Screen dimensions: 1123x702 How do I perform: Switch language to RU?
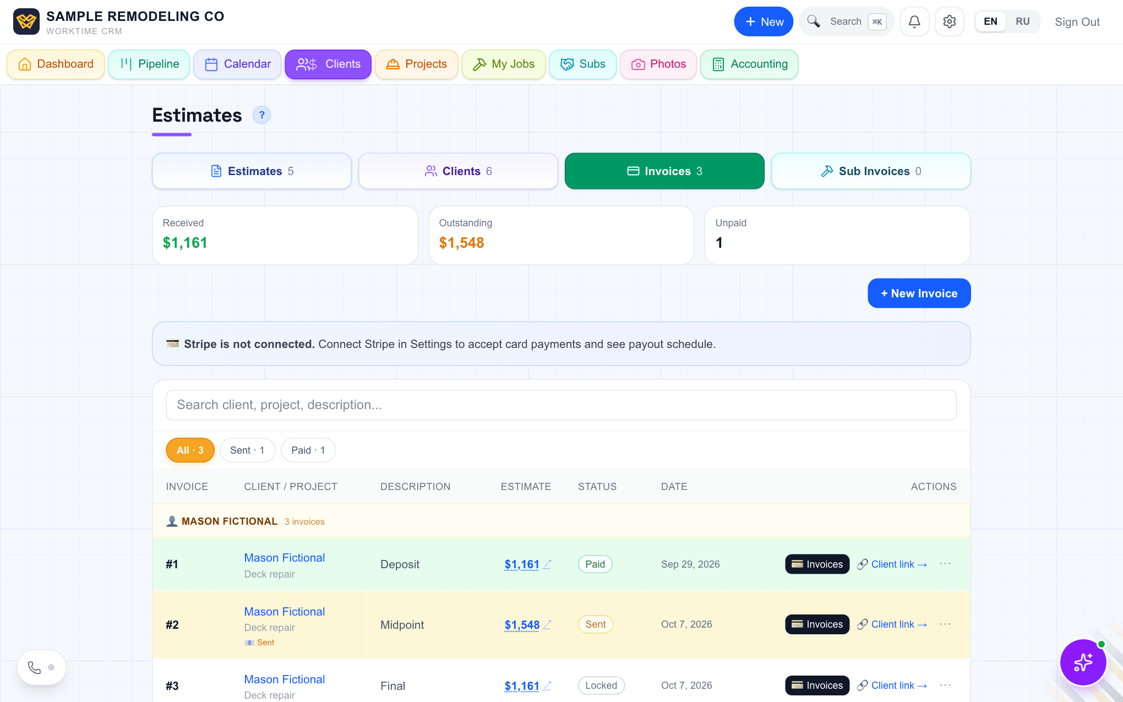(1023, 21)
